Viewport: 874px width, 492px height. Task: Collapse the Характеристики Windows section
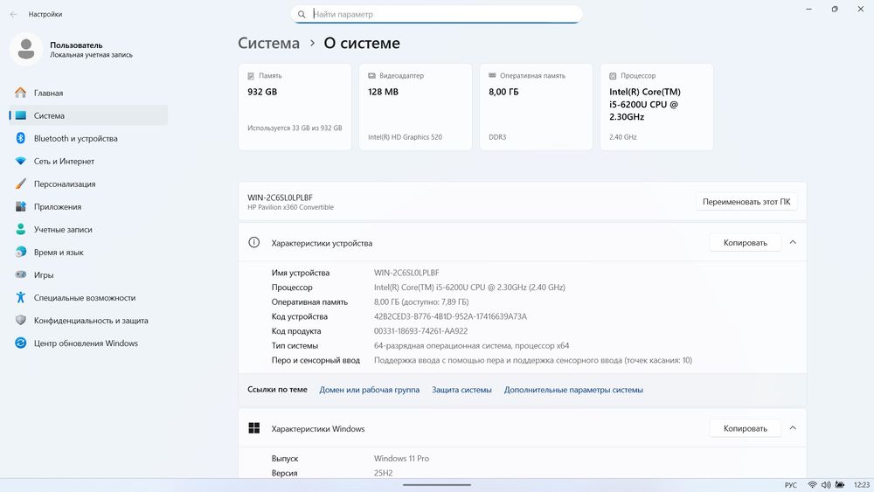tap(793, 428)
